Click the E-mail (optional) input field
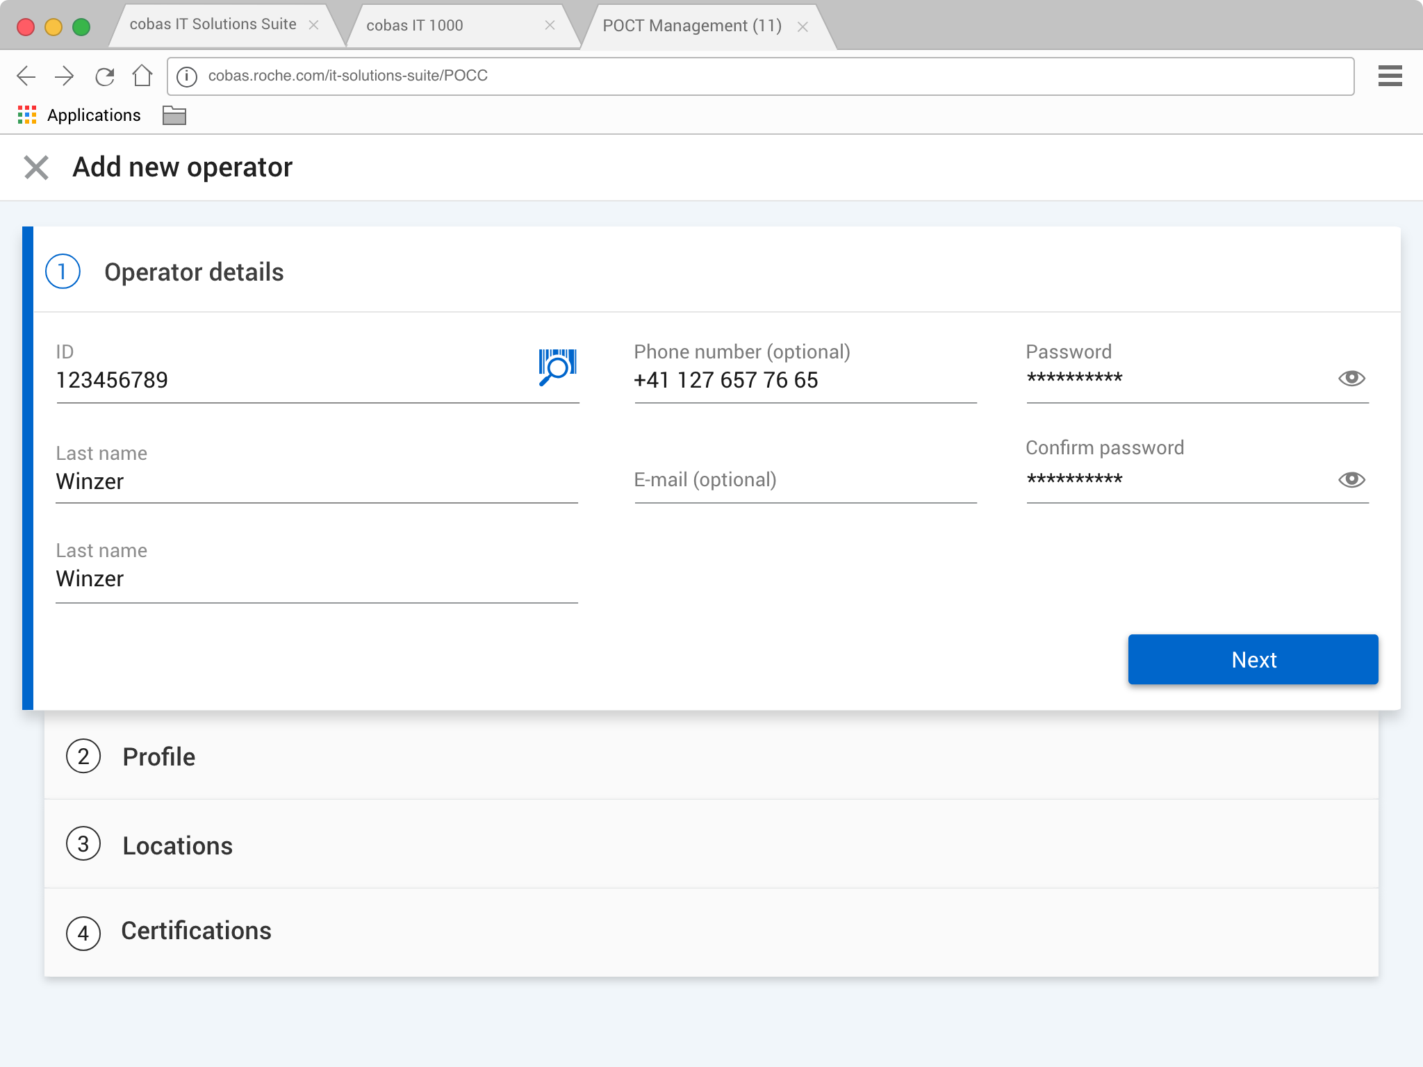Image resolution: width=1423 pixels, height=1067 pixels. tap(805, 481)
